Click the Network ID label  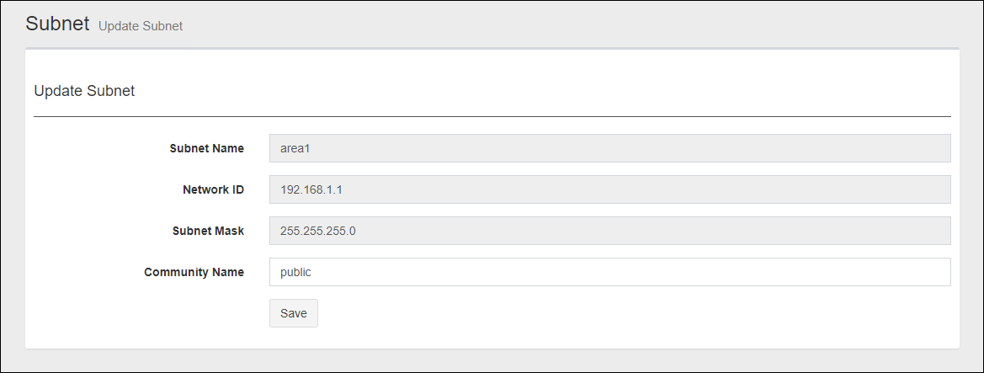click(213, 189)
